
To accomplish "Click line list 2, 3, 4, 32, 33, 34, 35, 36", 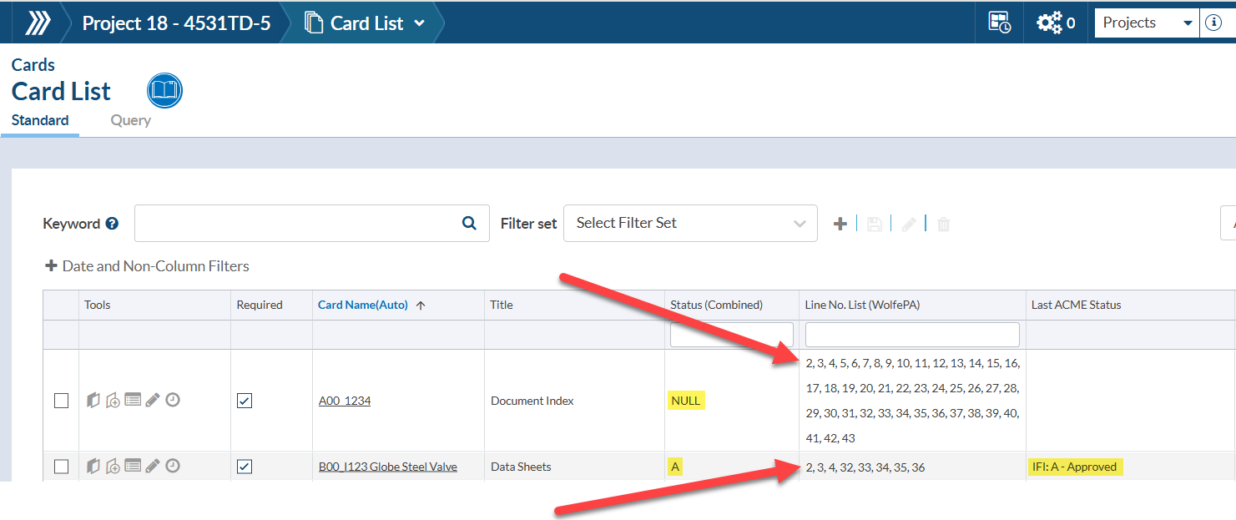I will (865, 467).
